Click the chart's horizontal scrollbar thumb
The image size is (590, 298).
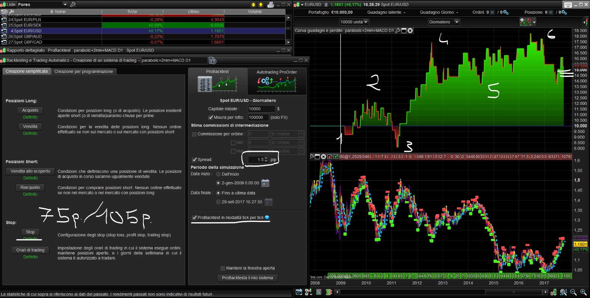514,292
